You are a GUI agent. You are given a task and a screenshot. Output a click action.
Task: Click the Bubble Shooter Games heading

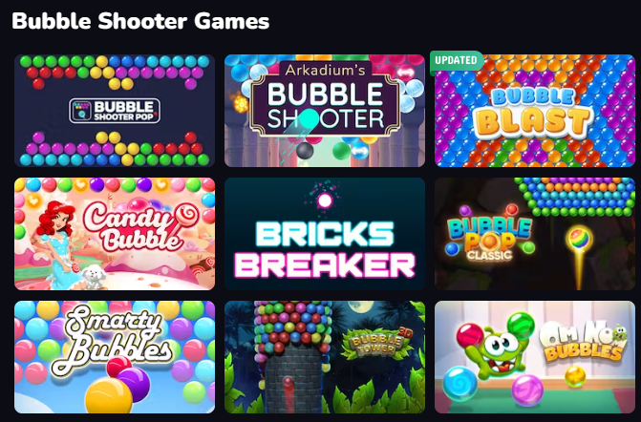pos(140,21)
